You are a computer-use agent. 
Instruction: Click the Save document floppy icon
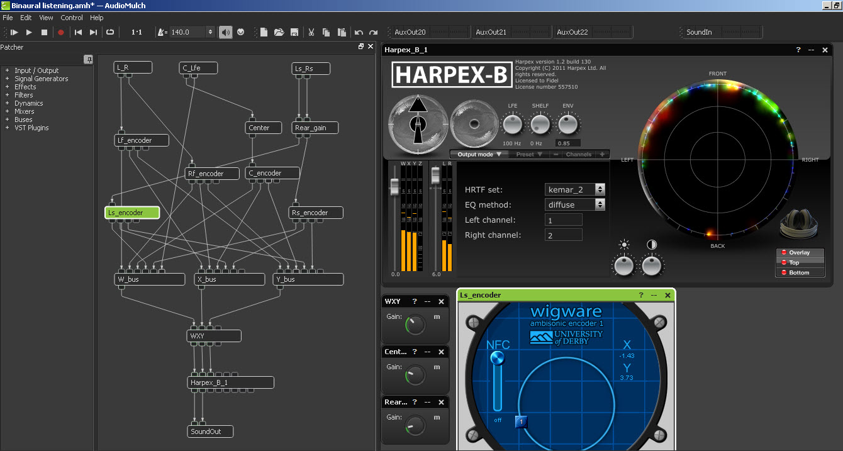click(294, 32)
